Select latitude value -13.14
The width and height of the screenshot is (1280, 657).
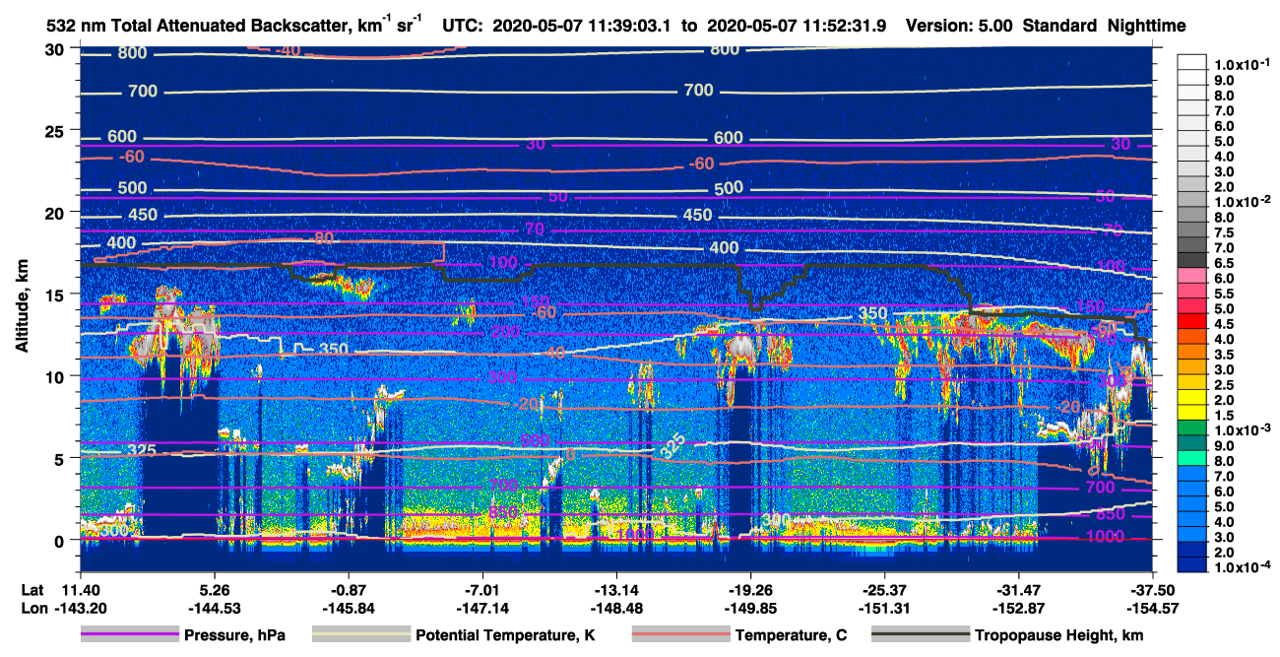616,589
